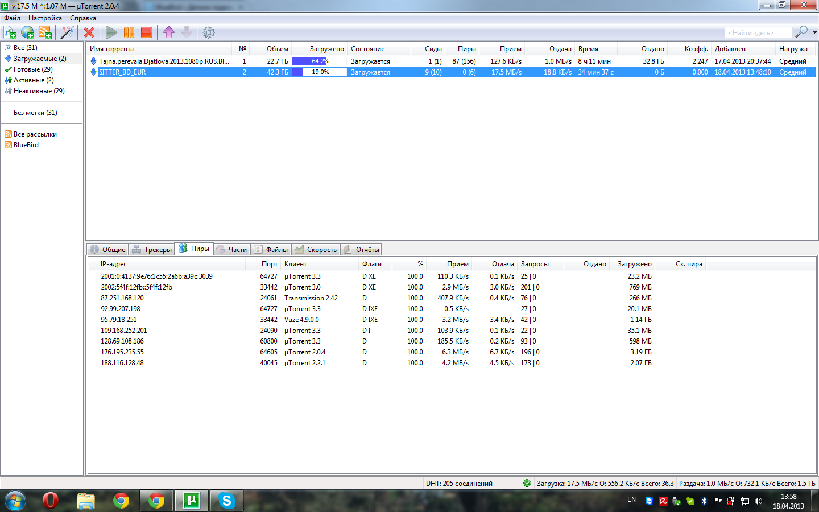This screenshot has height=512, width=819.
Task: Click the red Remove torrent icon
Action: click(x=89, y=32)
